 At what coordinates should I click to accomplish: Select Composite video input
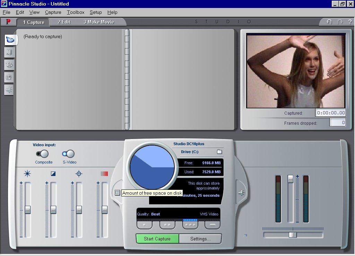42,154
